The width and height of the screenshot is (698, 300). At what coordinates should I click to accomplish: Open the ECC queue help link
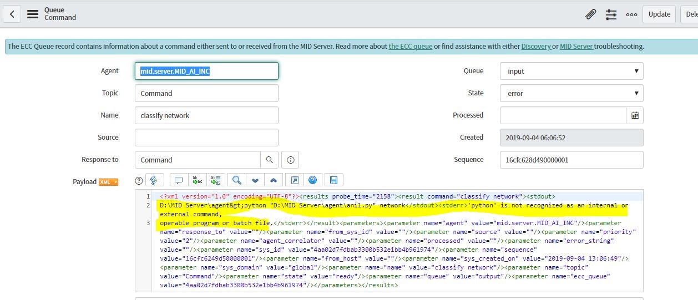tap(410, 47)
